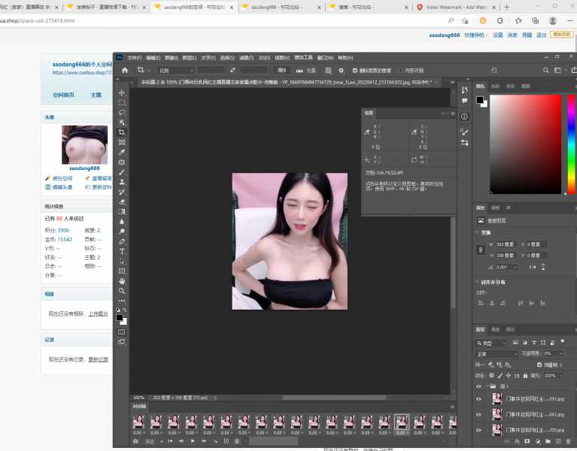The image size is (577, 451).
Task: Open the 空间首页 link on profile page
Action: (63, 95)
